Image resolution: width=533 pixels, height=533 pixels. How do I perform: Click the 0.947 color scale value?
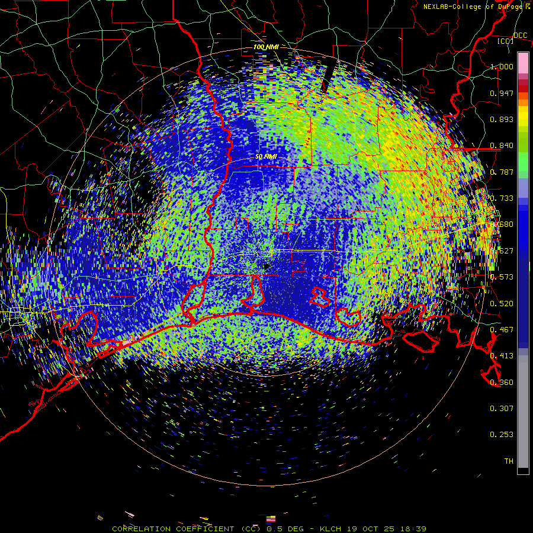pos(502,93)
